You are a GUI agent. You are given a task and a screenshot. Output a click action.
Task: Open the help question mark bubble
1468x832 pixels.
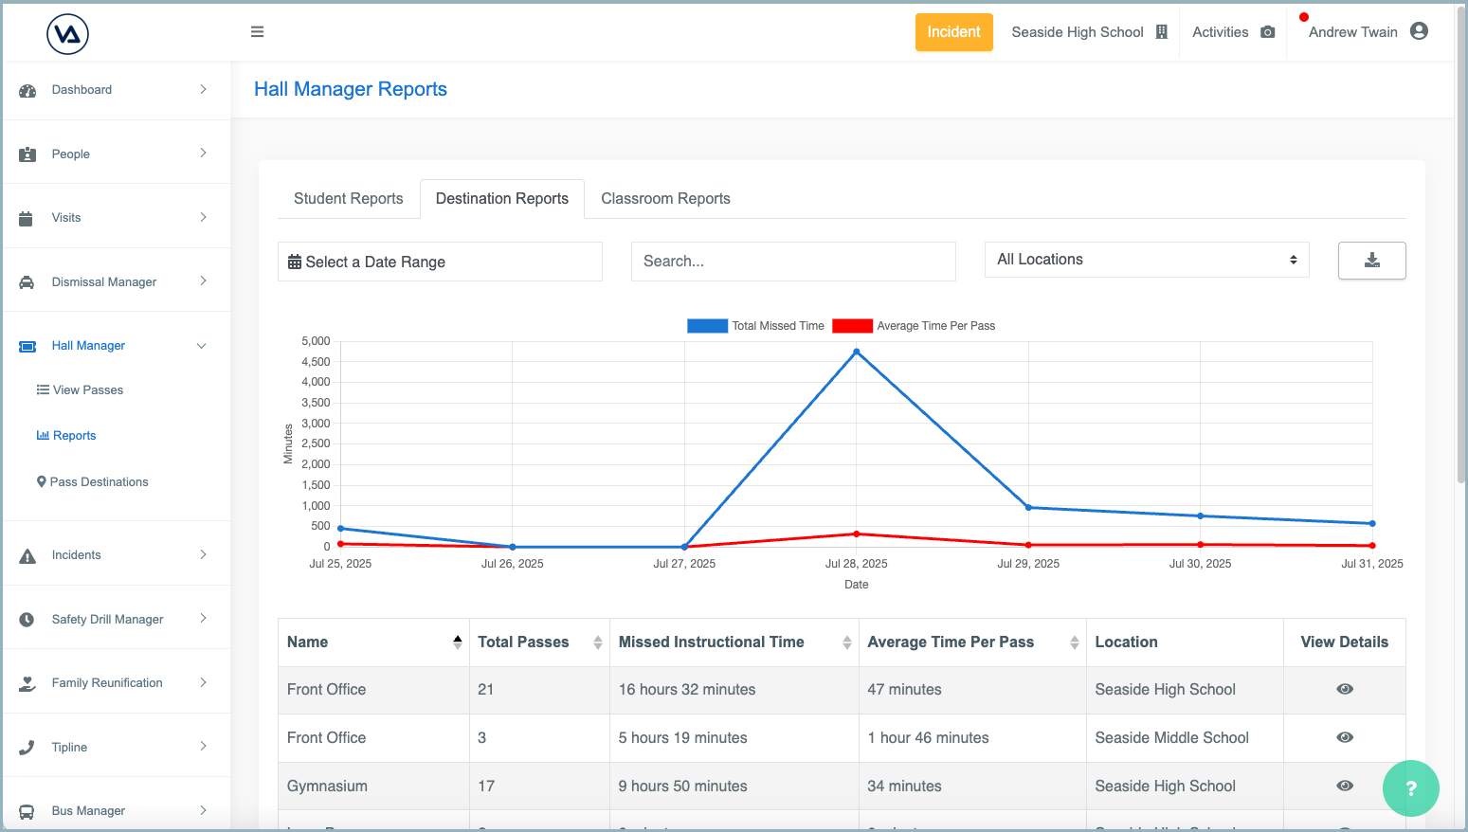tap(1410, 787)
